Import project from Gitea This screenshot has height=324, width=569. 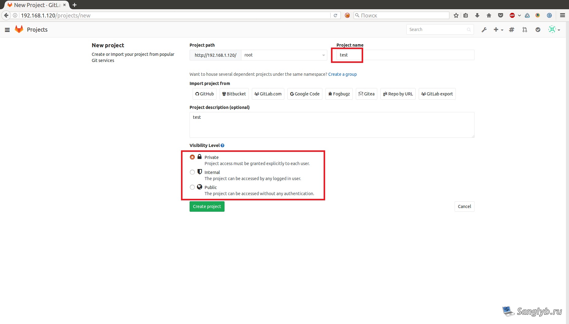367,94
